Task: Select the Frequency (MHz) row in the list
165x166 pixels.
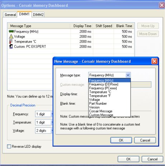Action: pos(71,32)
